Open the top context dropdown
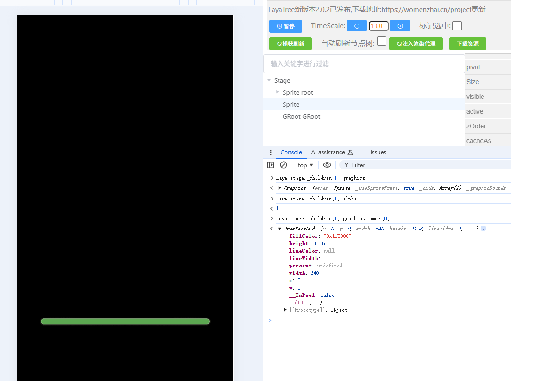533x381 pixels. coord(305,165)
